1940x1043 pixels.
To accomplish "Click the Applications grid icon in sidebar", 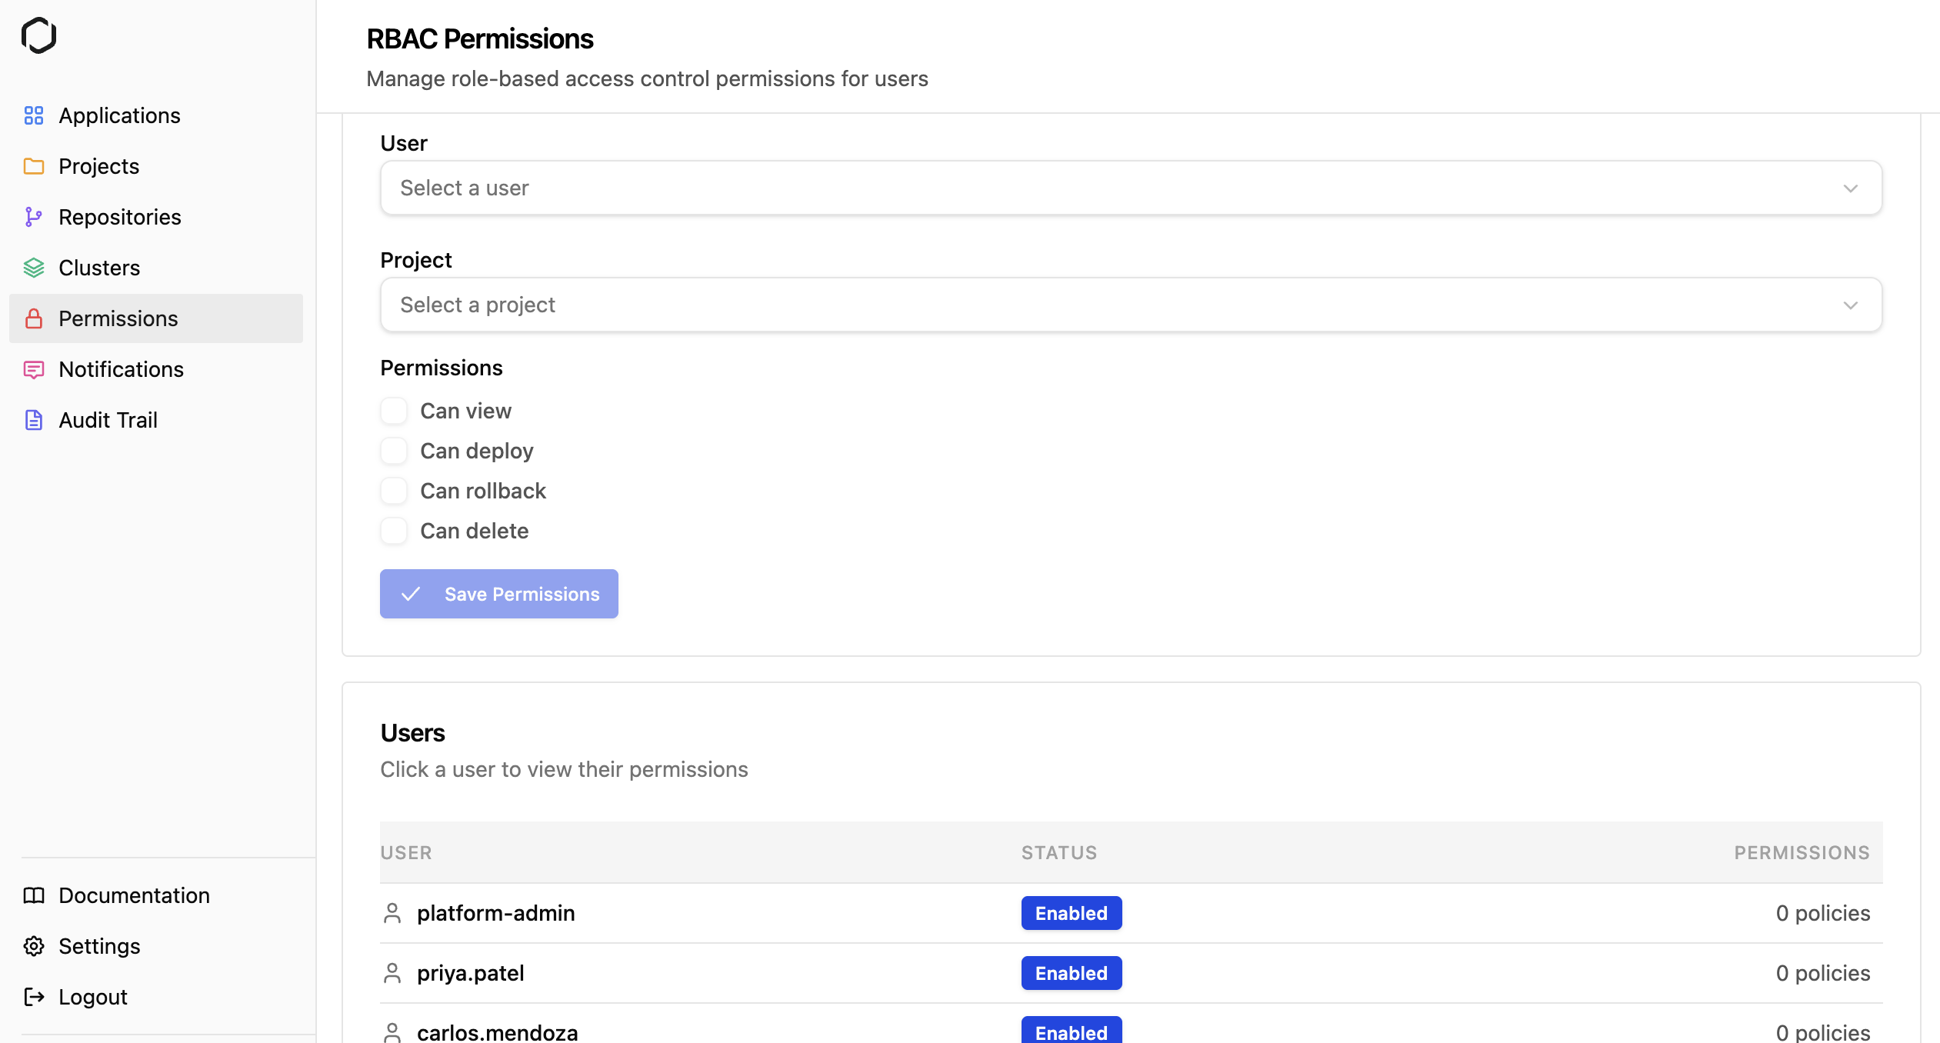I will 34,115.
